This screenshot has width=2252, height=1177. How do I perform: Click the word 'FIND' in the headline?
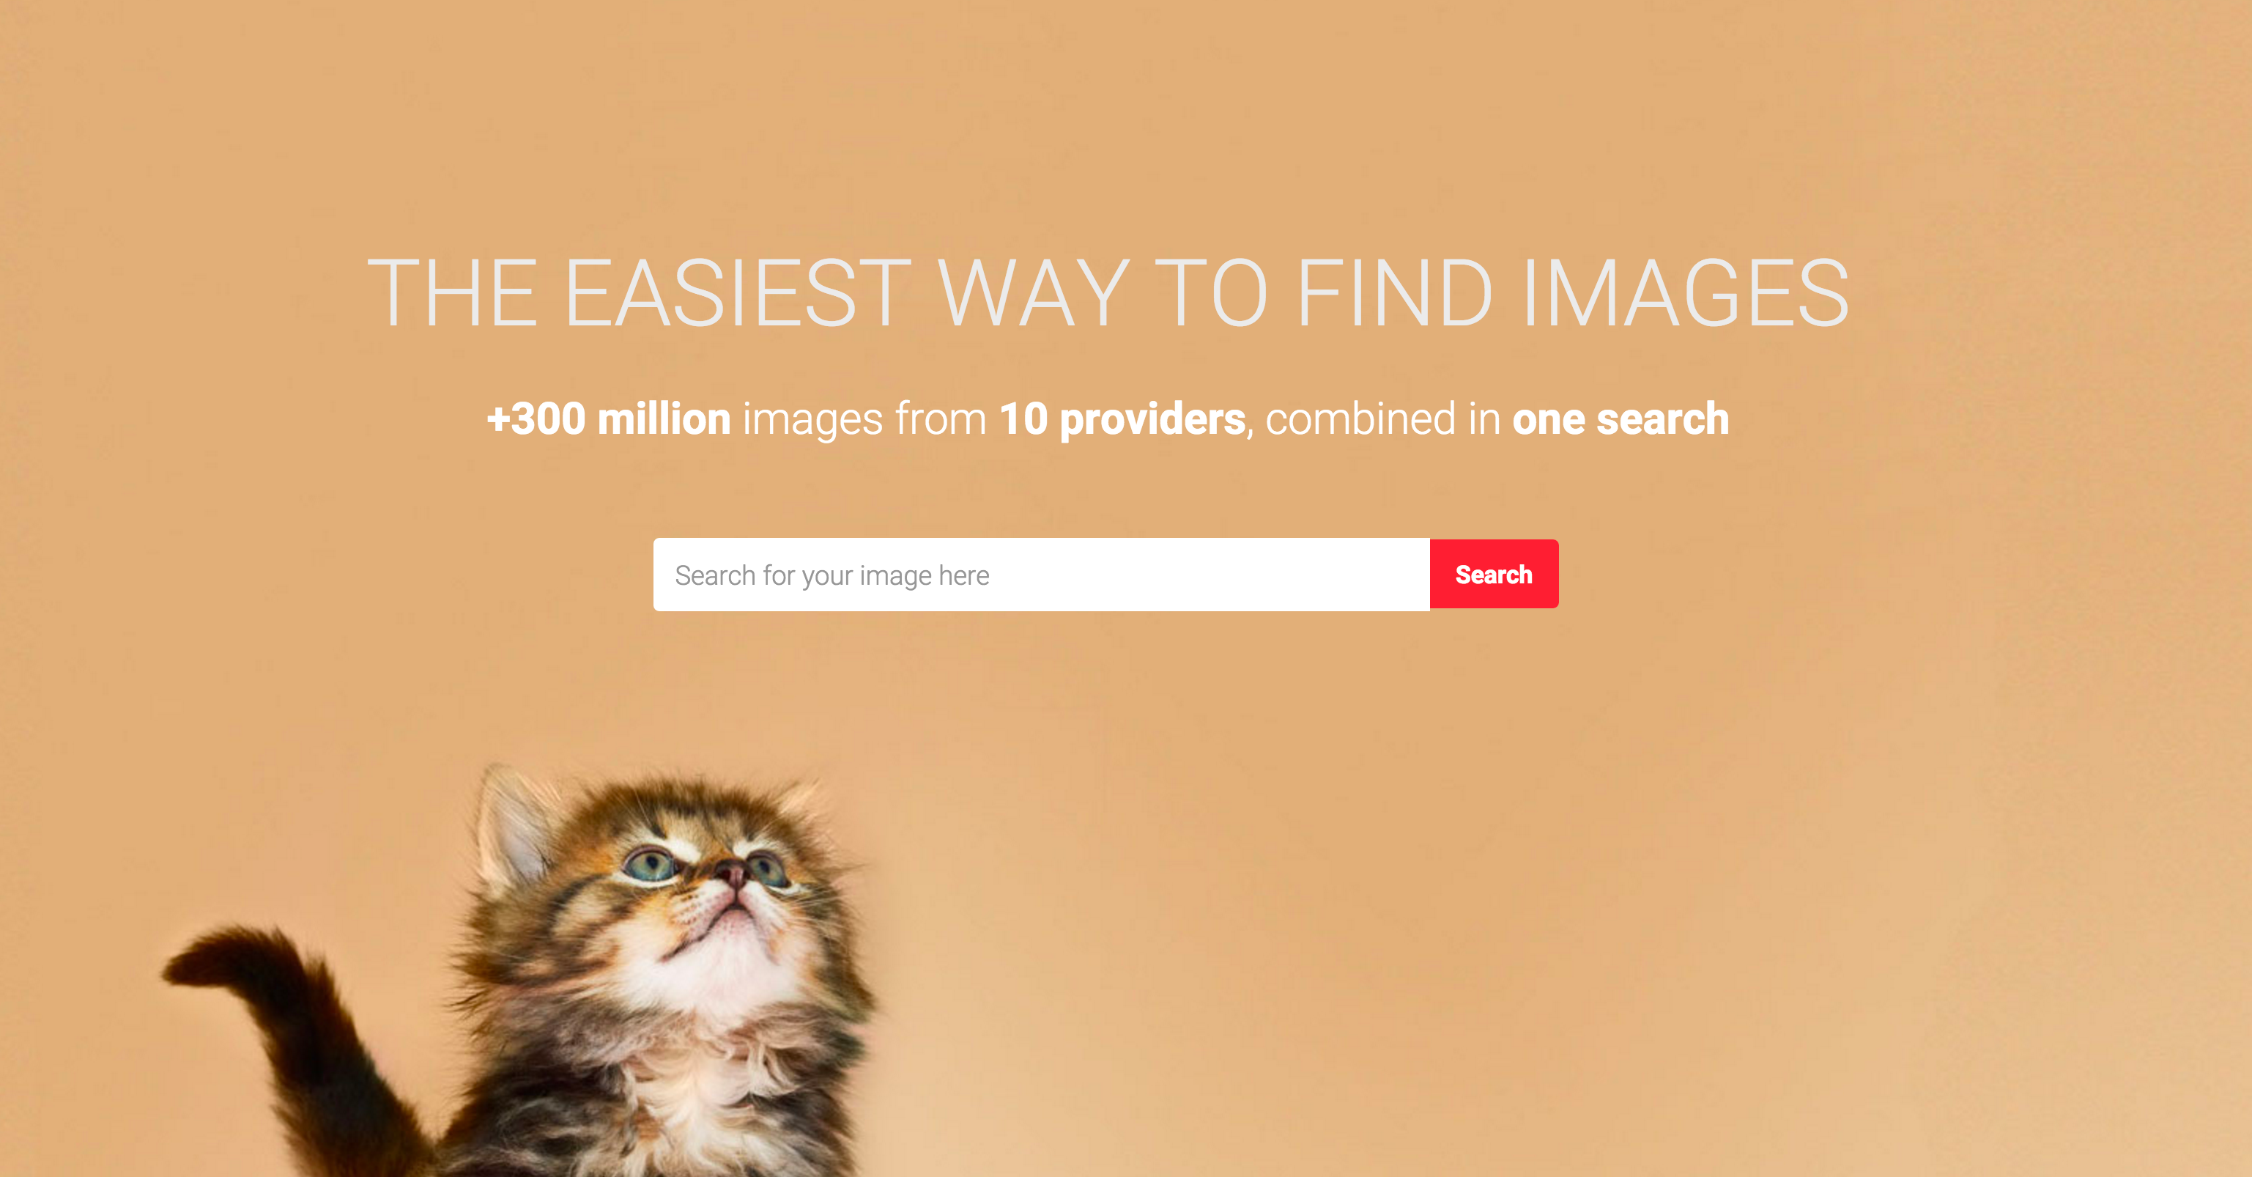pos(1393,293)
